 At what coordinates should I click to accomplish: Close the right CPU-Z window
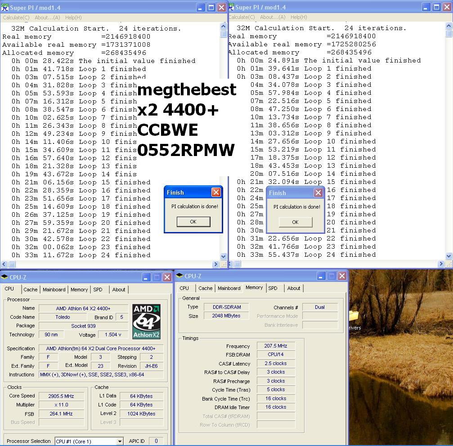click(342, 276)
